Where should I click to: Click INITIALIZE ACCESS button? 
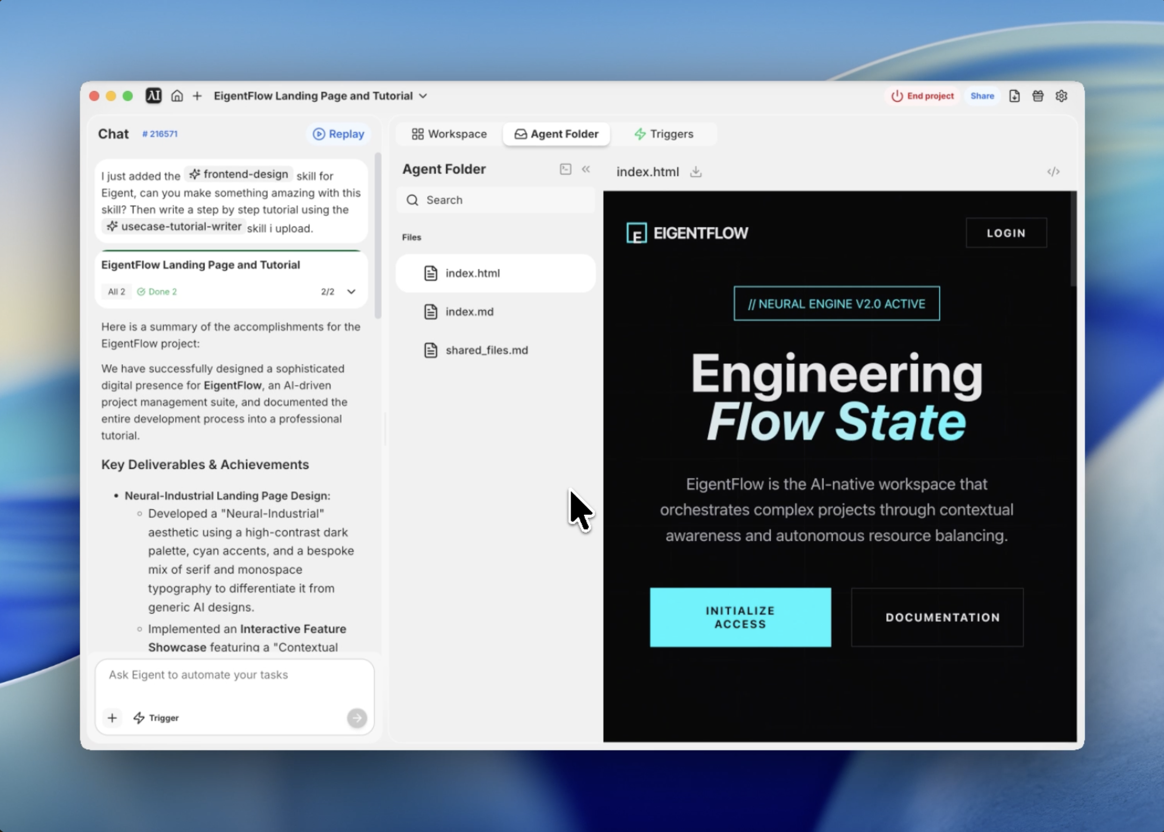[x=740, y=617]
